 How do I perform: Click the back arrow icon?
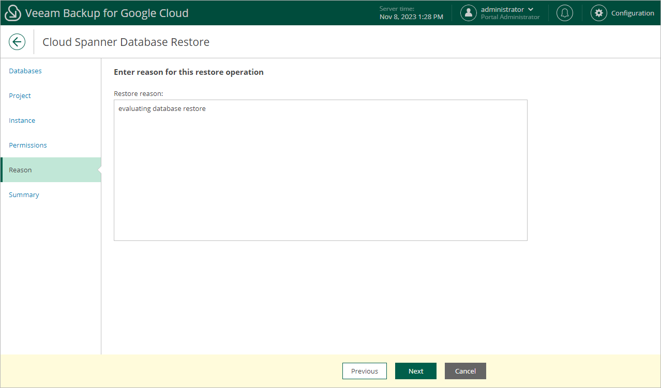point(17,42)
